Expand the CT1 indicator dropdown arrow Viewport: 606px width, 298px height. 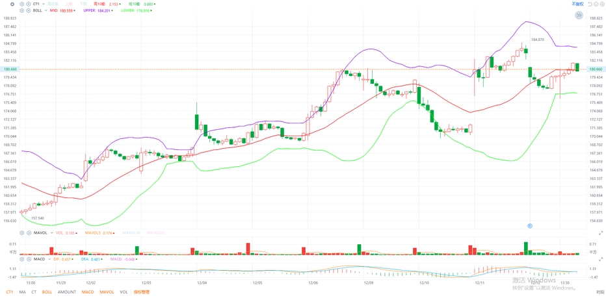tap(44, 4)
